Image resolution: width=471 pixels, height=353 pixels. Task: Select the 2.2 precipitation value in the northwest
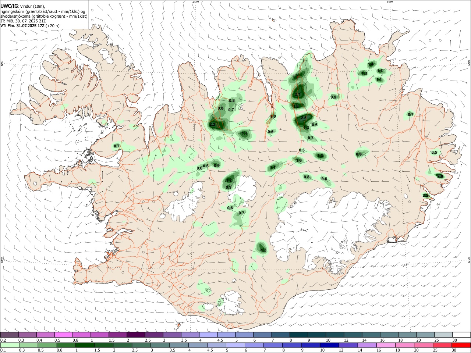tap(212, 125)
